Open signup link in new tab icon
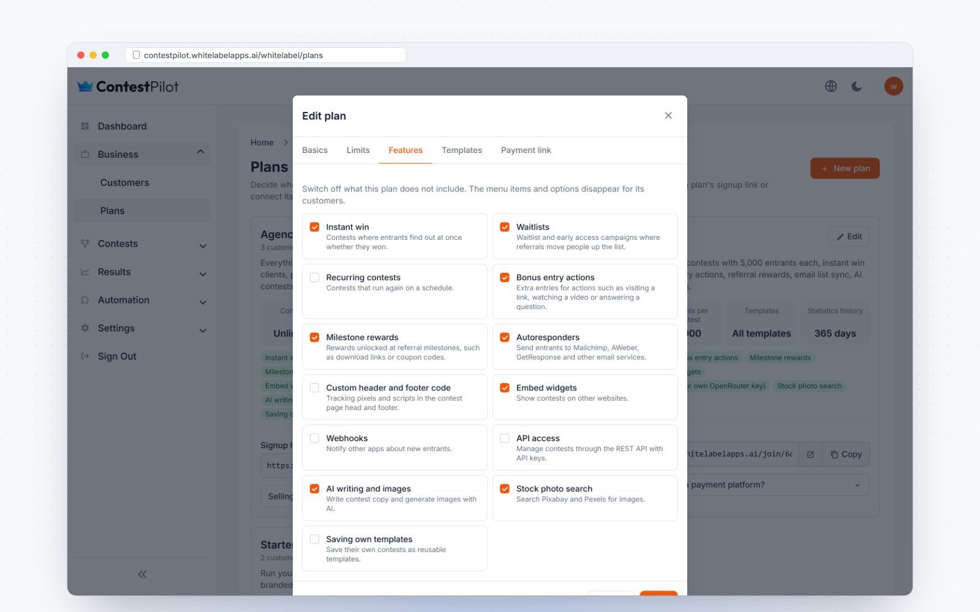This screenshot has height=612, width=980. click(x=810, y=454)
